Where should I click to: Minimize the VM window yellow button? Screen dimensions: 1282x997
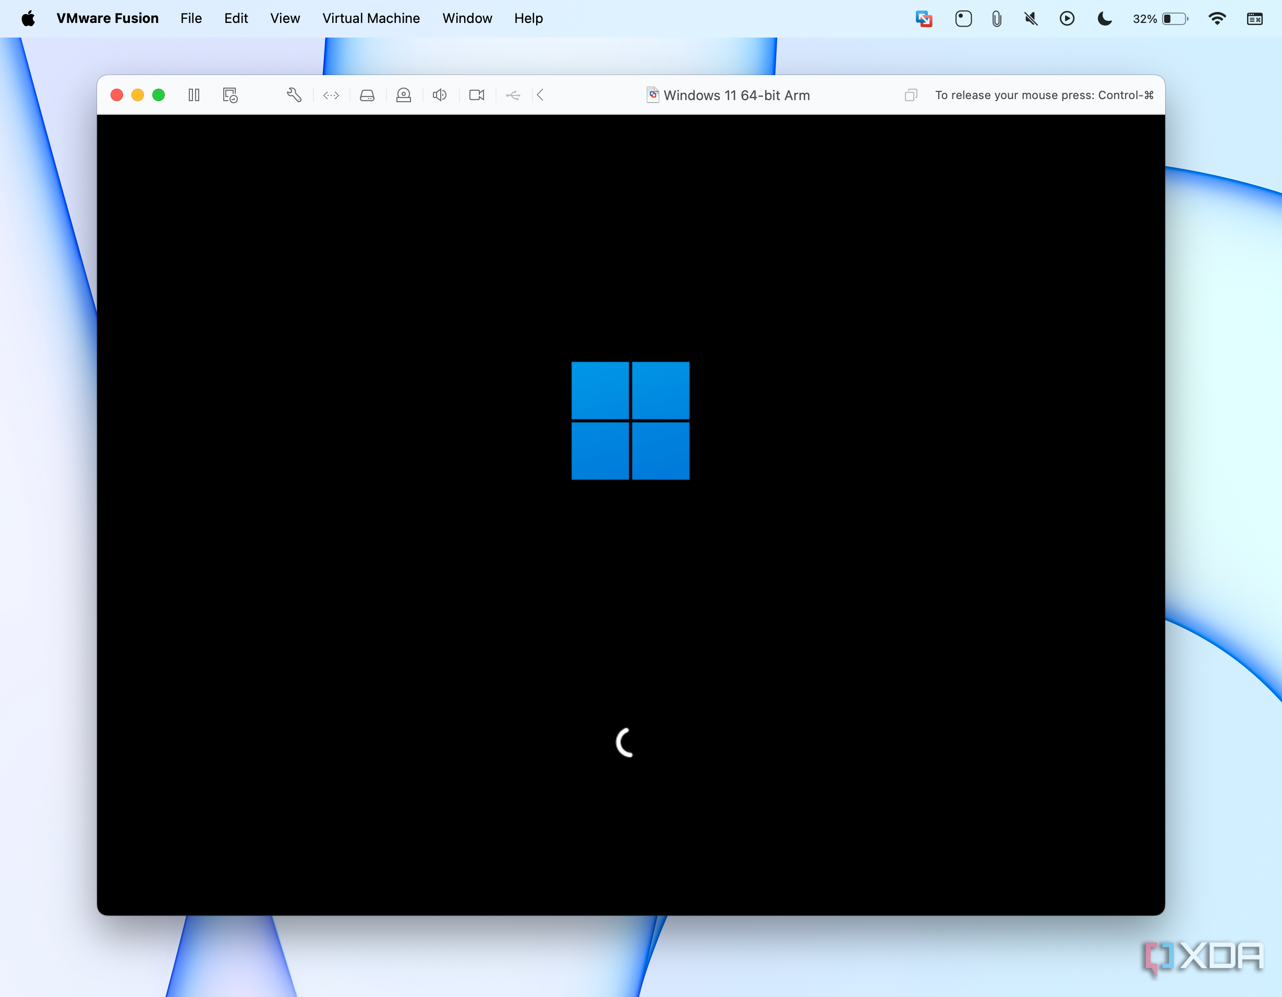(x=138, y=95)
